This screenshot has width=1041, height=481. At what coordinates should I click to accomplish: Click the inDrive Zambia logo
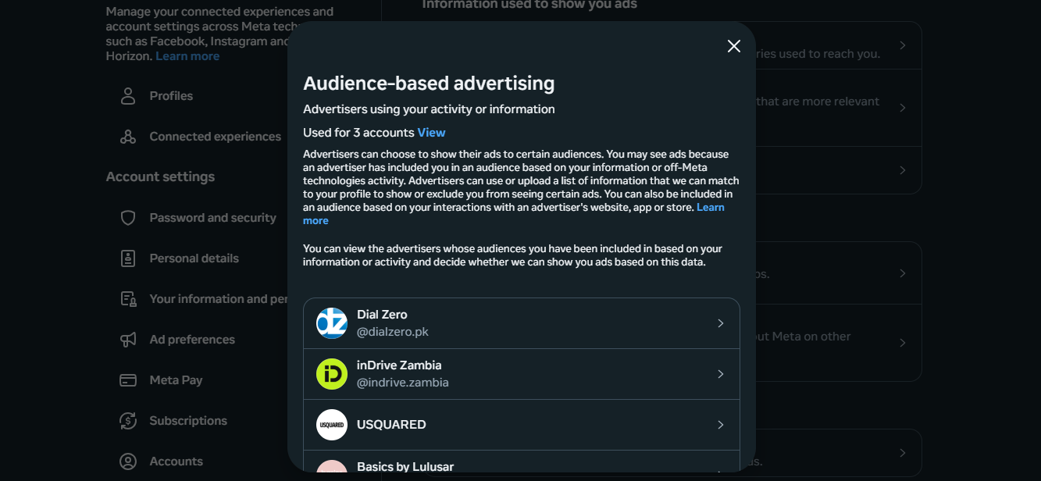pos(332,374)
